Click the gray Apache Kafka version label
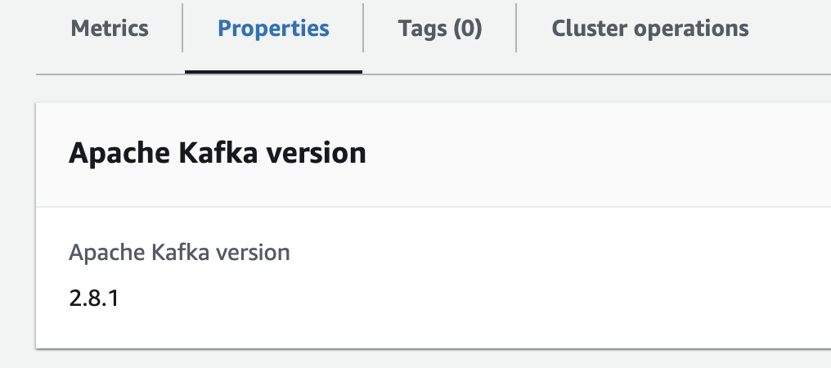Screen dimensions: 831x368 coord(179,253)
